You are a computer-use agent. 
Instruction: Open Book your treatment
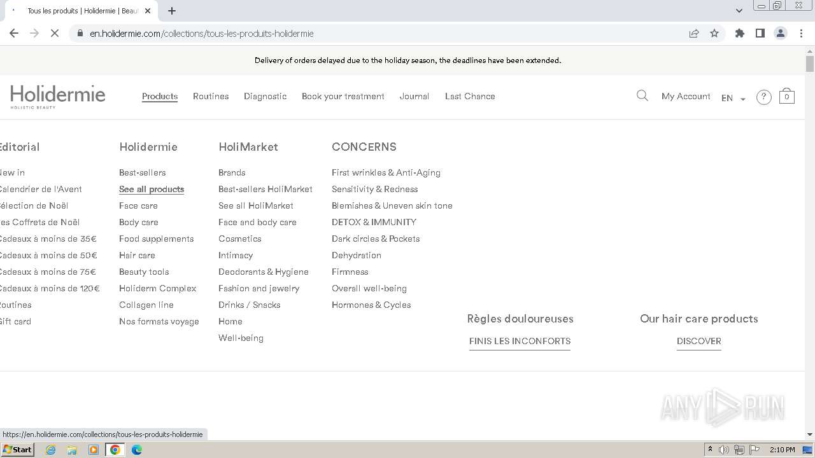(343, 96)
